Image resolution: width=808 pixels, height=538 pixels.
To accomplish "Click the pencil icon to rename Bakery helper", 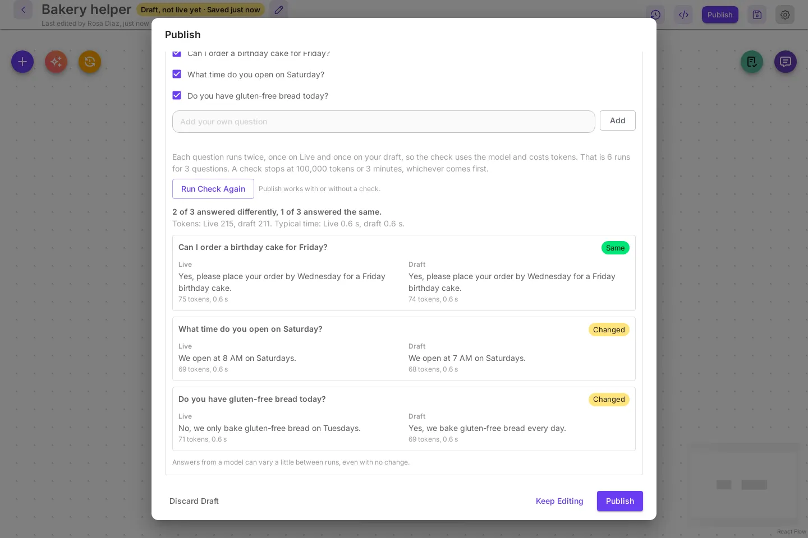I will tap(279, 10).
